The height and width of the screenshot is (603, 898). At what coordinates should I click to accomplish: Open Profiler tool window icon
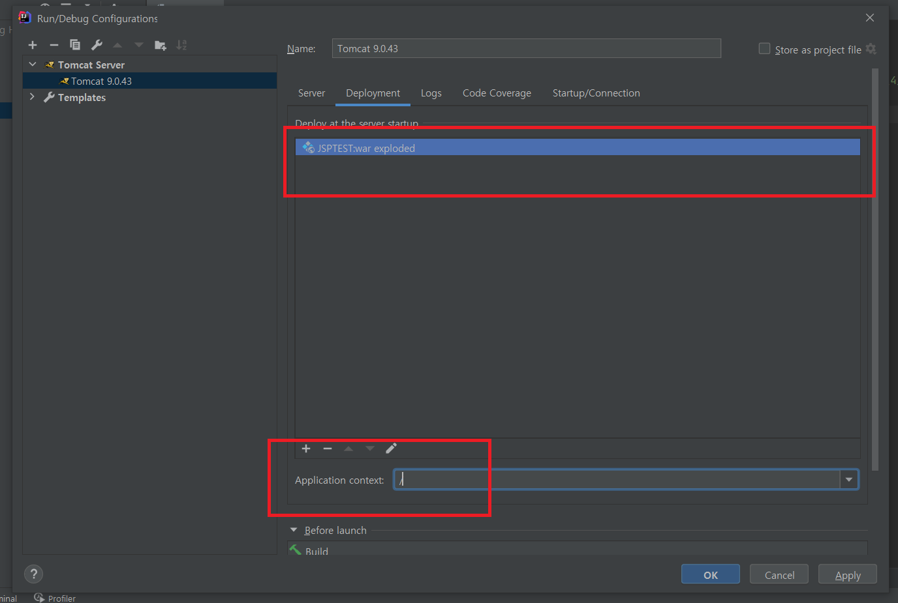tap(39, 598)
